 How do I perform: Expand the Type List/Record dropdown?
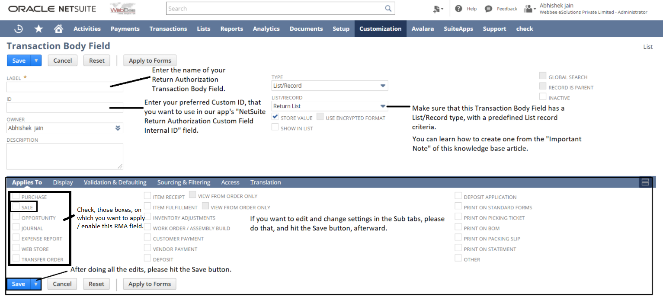(382, 86)
